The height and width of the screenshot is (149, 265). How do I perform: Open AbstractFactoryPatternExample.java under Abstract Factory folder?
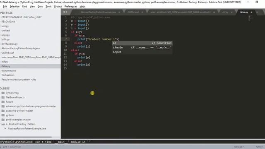click(27, 129)
